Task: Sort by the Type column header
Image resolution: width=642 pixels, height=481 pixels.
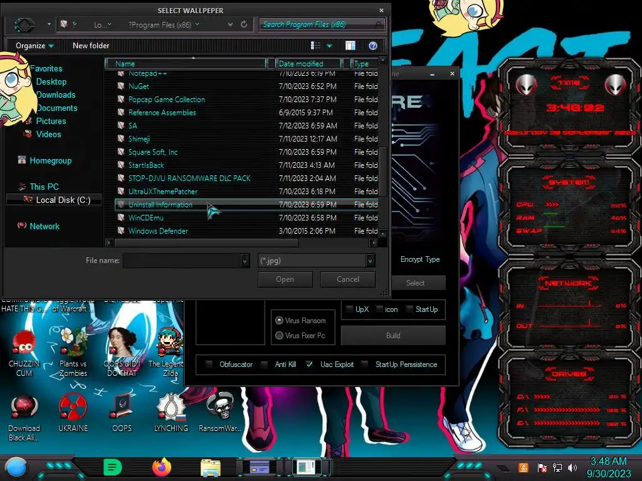Action: coord(364,64)
